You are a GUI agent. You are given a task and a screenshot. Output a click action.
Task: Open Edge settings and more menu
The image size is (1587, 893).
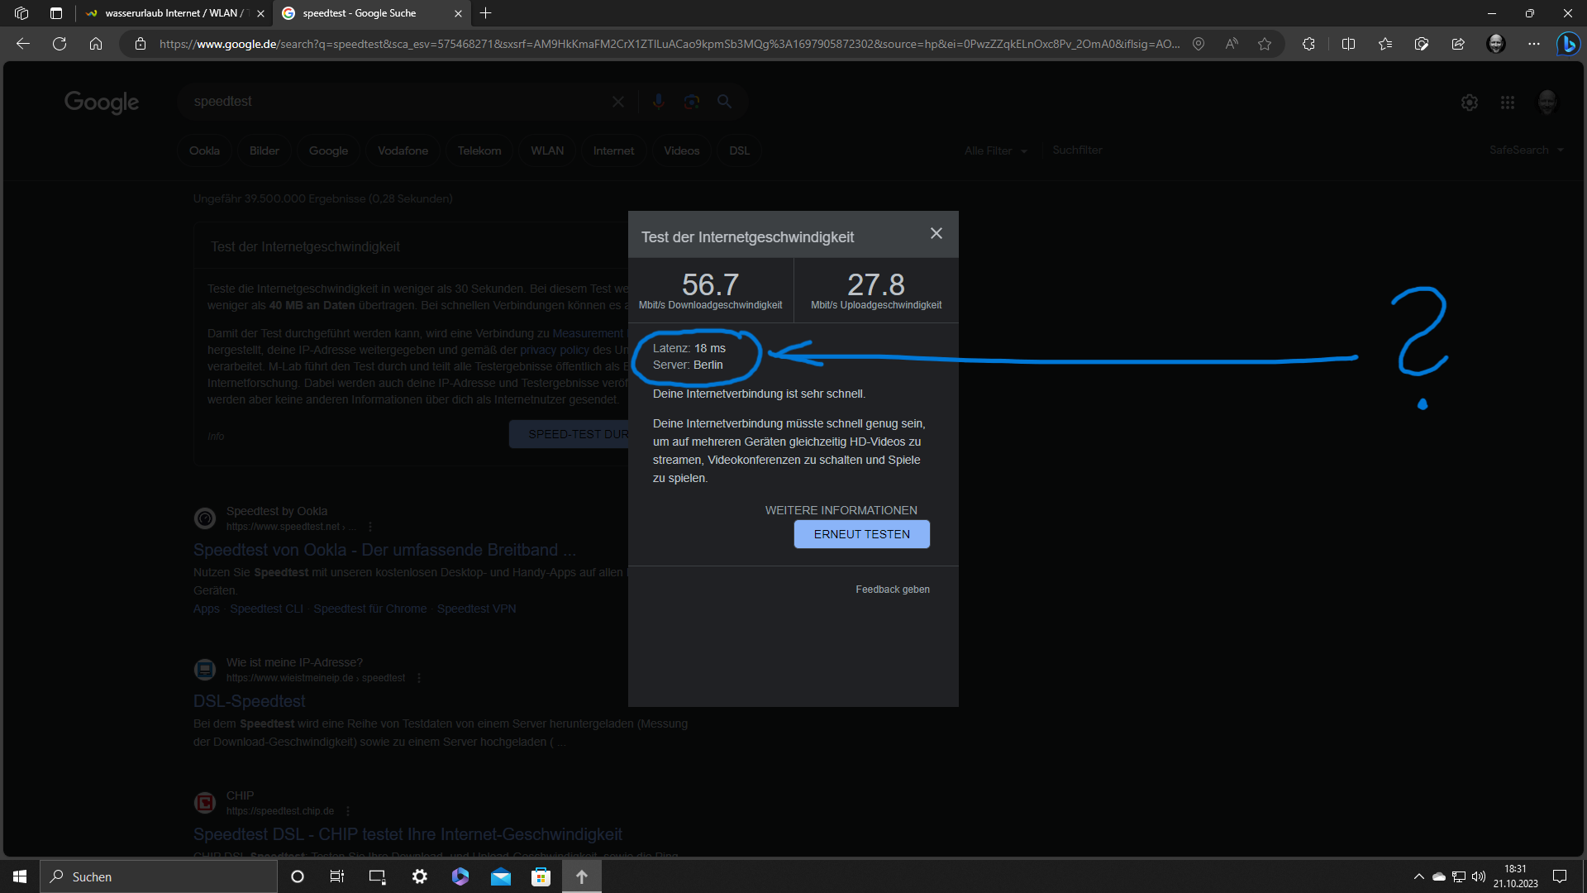(x=1533, y=44)
